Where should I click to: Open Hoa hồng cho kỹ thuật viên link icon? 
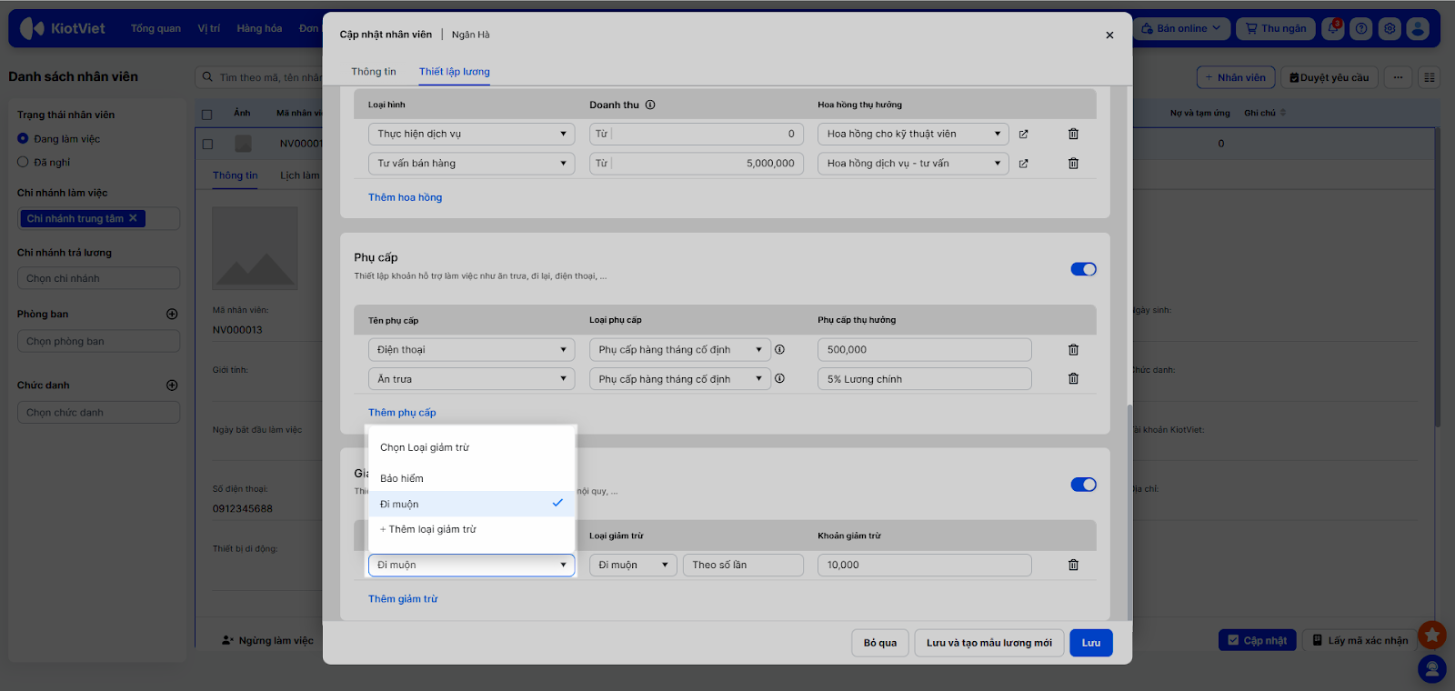pos(1023,135)
